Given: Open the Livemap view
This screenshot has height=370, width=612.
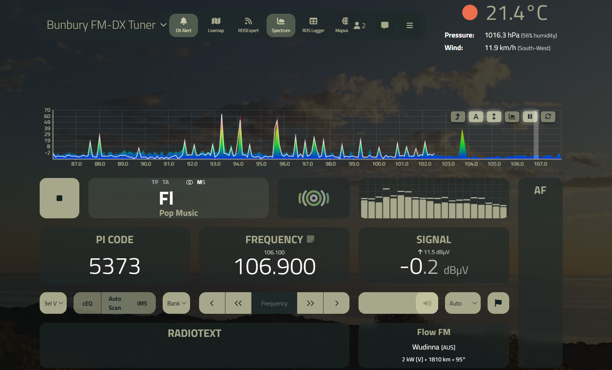Looking at the screenshot, I should pos(216,25).
